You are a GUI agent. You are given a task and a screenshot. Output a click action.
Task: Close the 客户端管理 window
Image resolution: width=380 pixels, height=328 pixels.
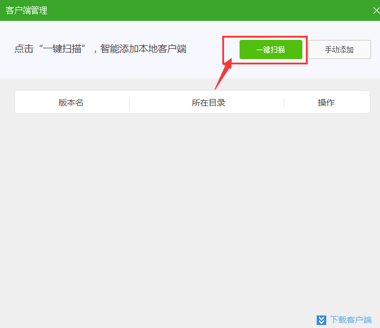(x=376, y=10)
